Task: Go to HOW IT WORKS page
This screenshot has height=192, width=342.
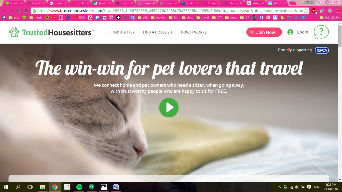Action: (x=194, y=32)
